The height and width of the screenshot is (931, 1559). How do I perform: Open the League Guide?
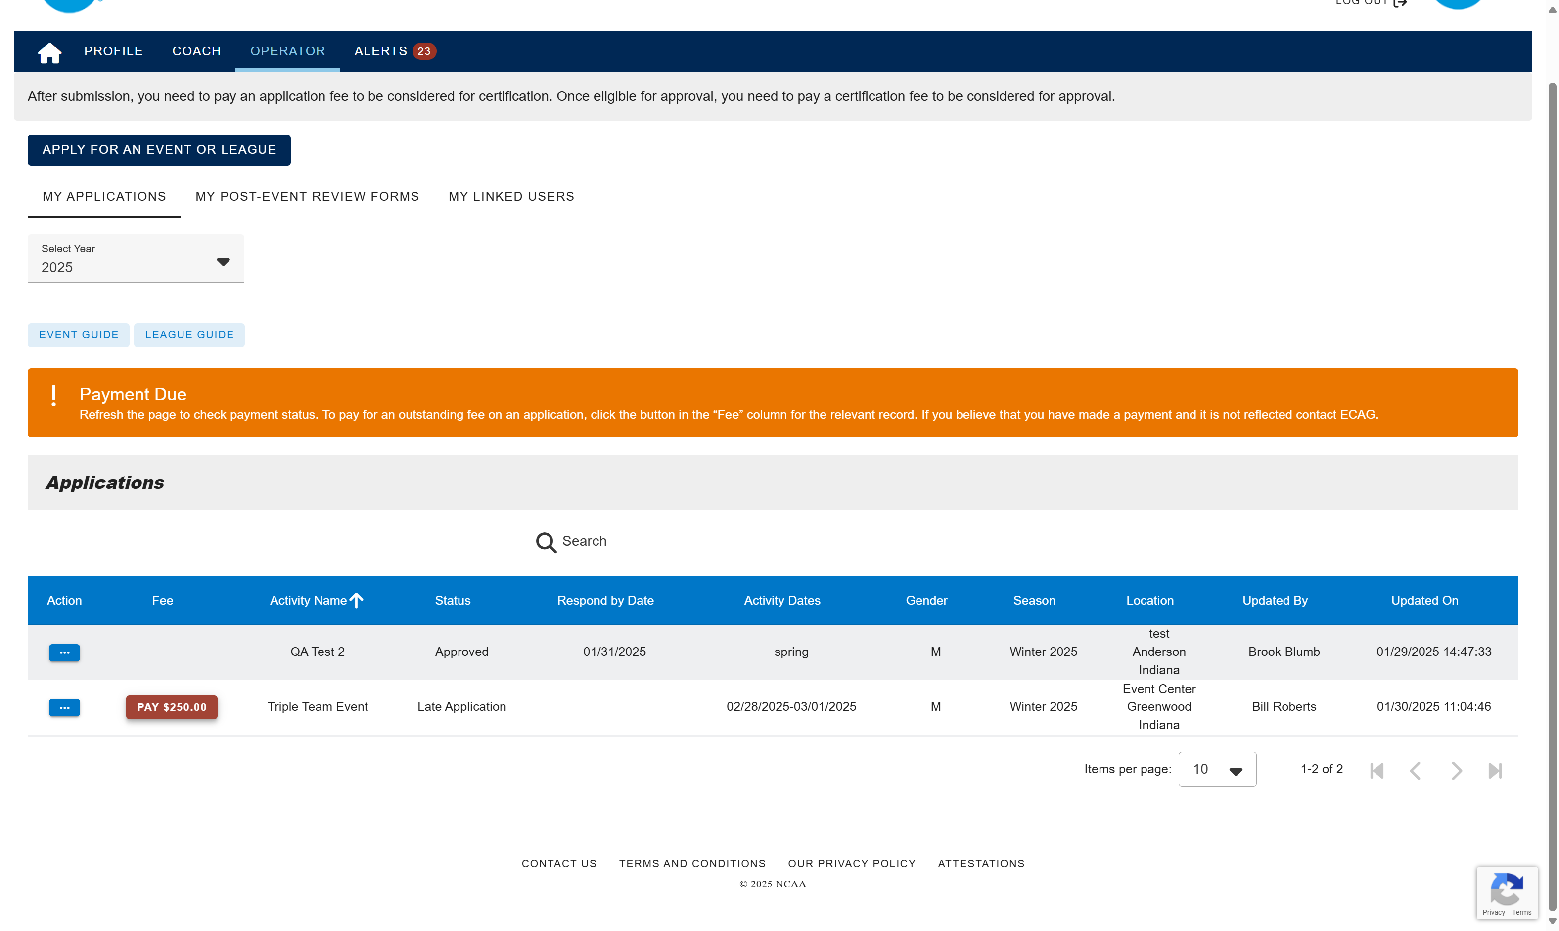pyautogui.click(x=189, y=335)
